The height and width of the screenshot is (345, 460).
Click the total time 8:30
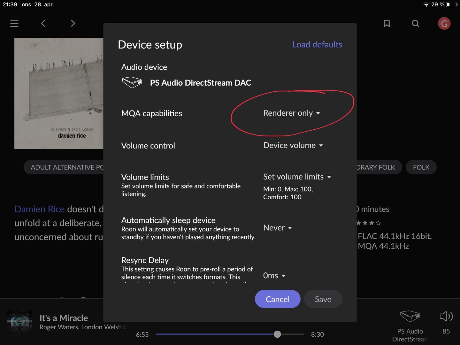coord(318,334)
